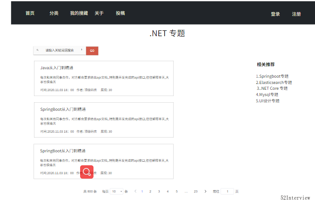Select pagination page 5
This screenshot has width=315, height=205.
[x=177, y=191]
